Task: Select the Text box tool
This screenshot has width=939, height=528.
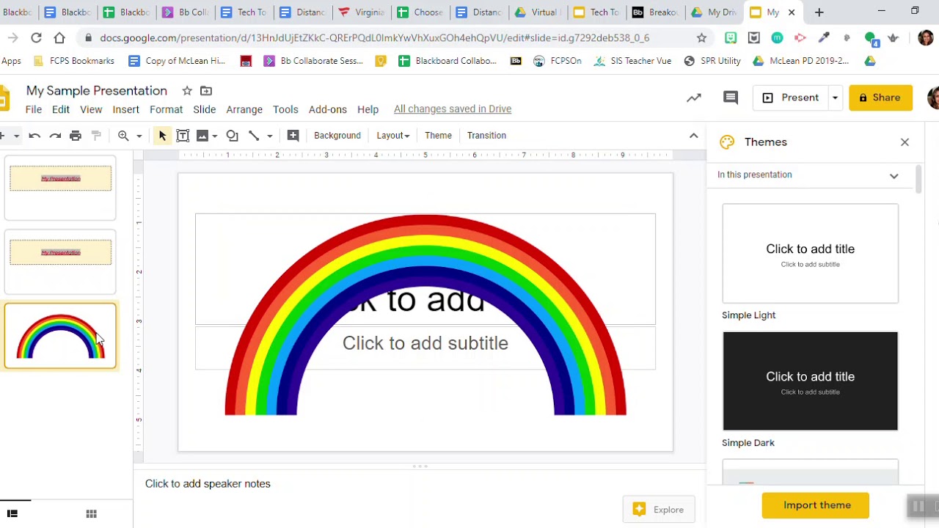Action: tap(183, 136)
